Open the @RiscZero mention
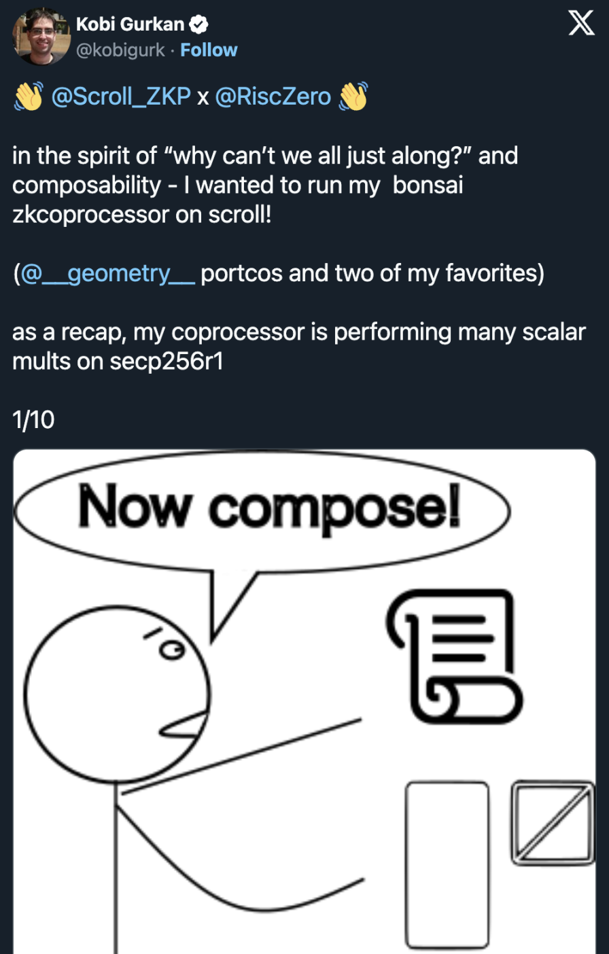Image resolution: width=609 pixels, height=954 pixels. pos(273,96)
